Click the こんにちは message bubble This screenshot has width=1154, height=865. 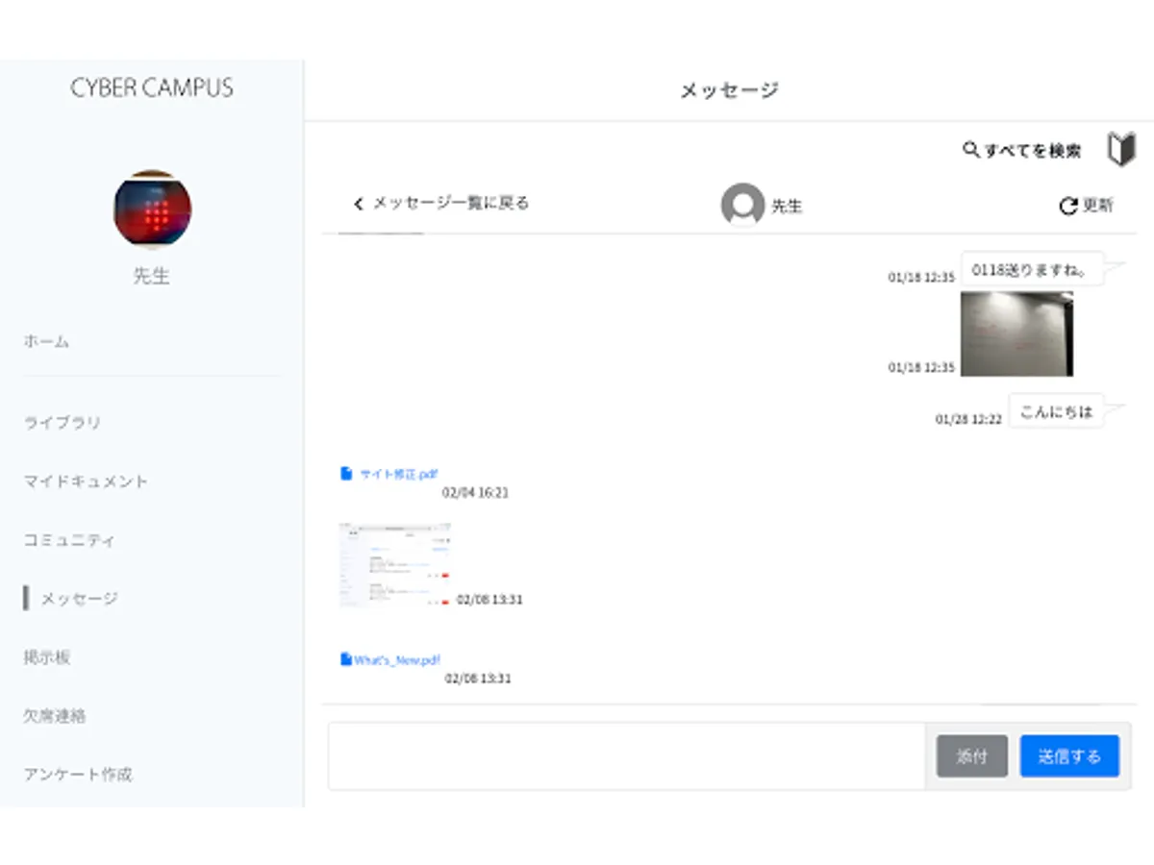(1056, 411)
